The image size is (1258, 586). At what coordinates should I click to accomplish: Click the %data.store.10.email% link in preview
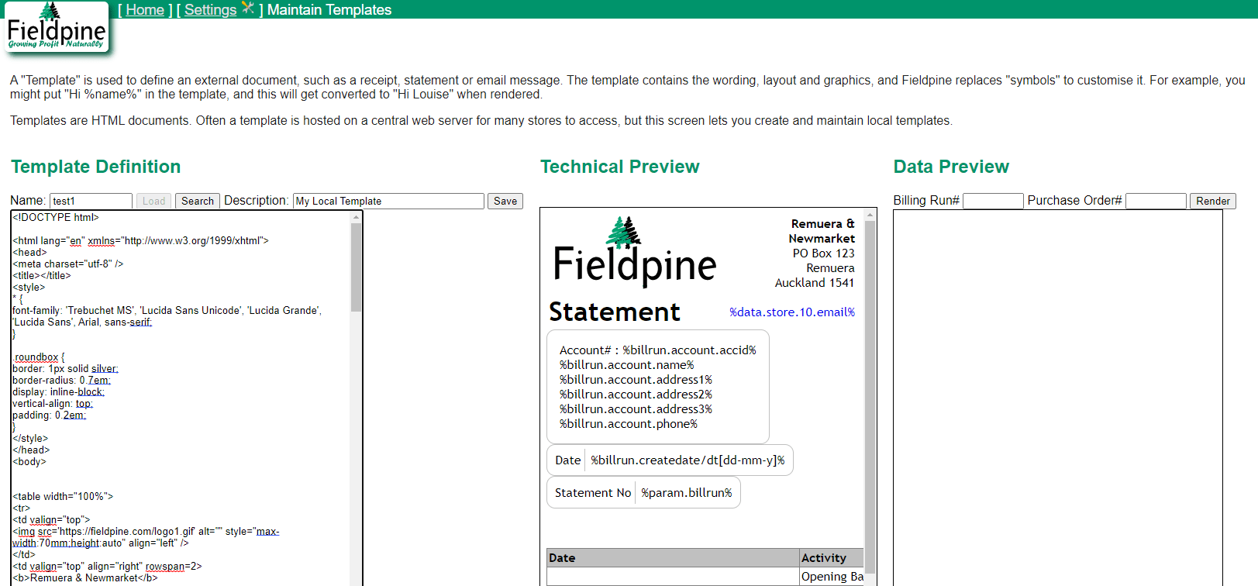792,312
